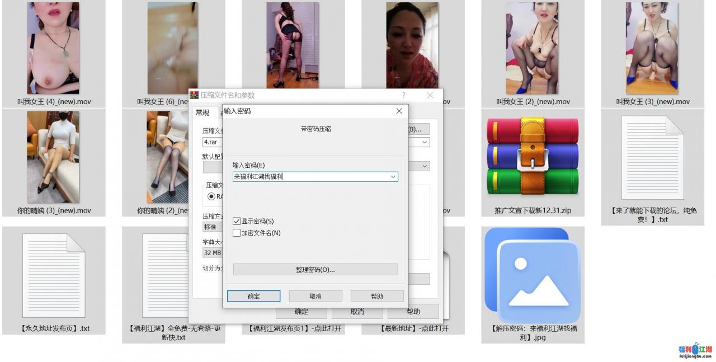This screenshot has width=716, height=362.
Task: Click the WinRAR icon in 压缩文件名和参数 title bar
Action: click(x=194, y=95)
